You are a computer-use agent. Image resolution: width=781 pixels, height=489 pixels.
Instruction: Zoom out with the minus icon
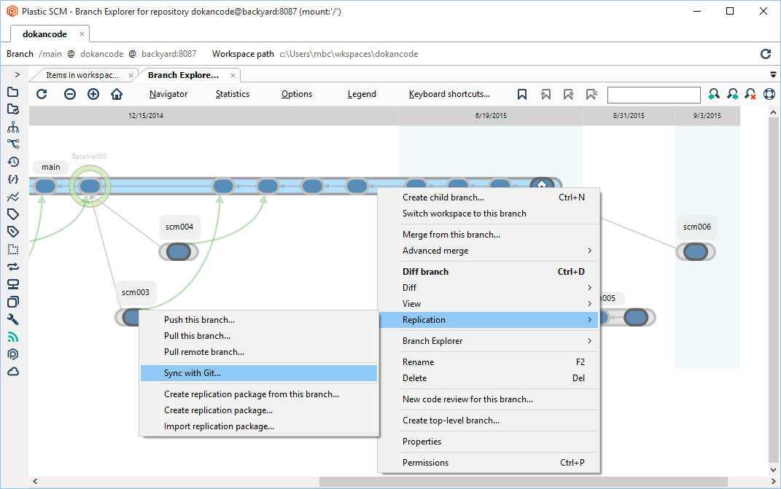[70, 94]
